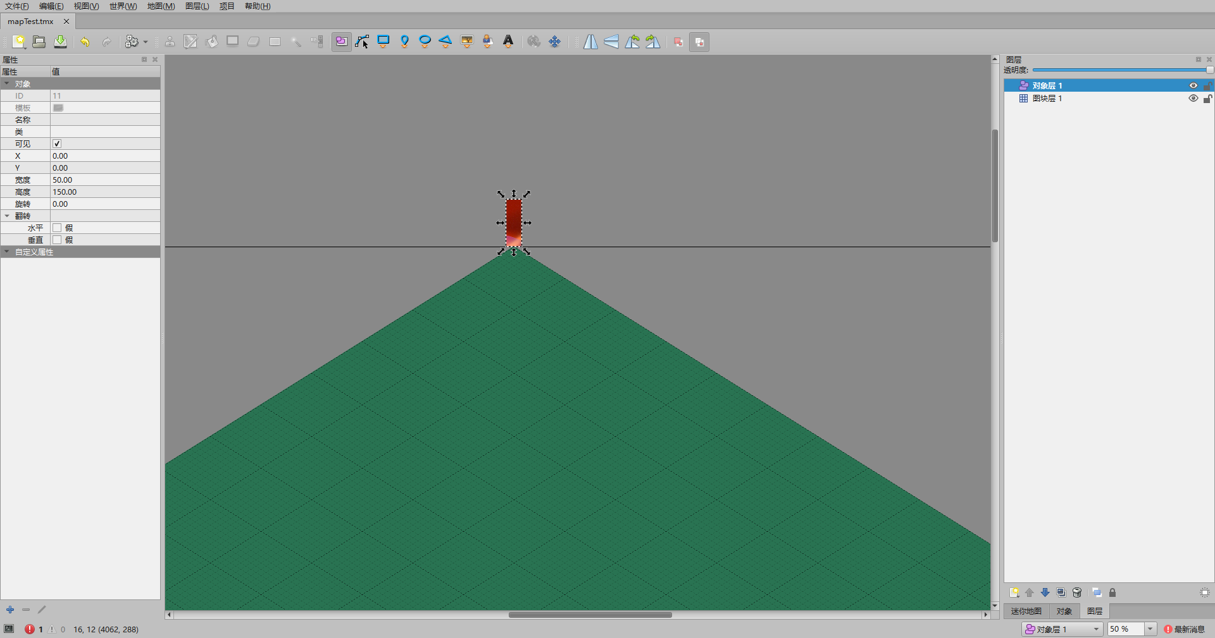Open the 50% zoom level dropdown
This screenshot has height=638, width=1215.
click(1150, 629)
